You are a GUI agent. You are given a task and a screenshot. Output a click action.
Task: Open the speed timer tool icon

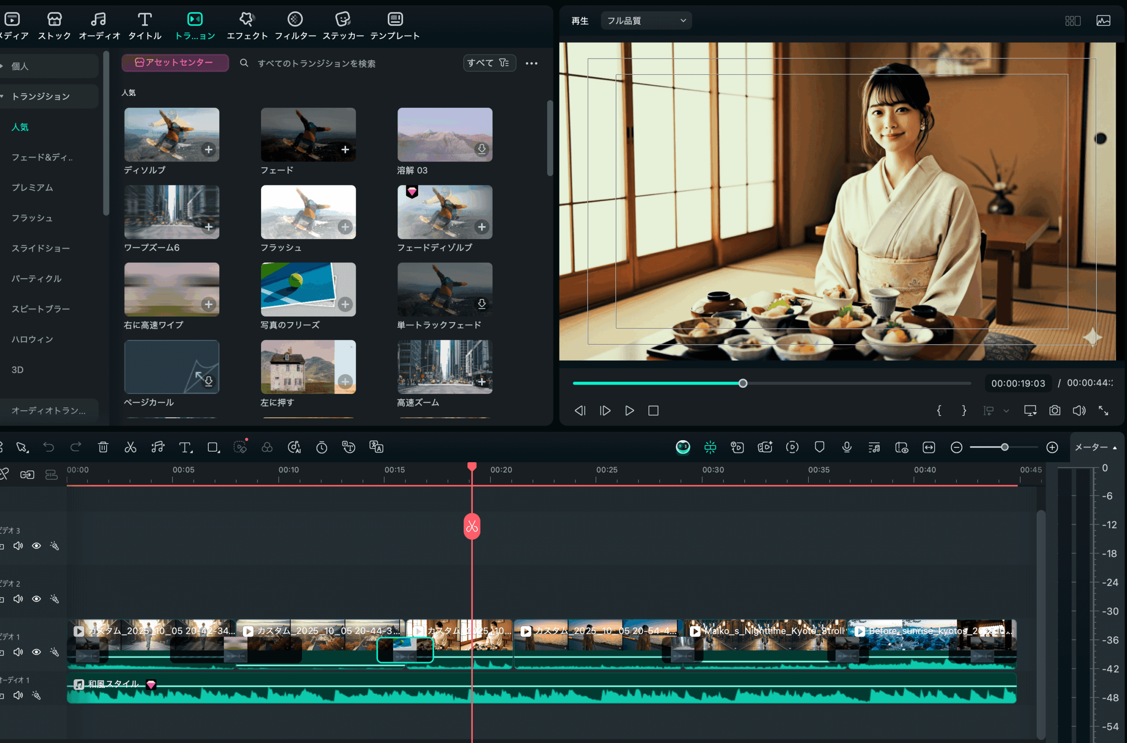pos(322,447)
